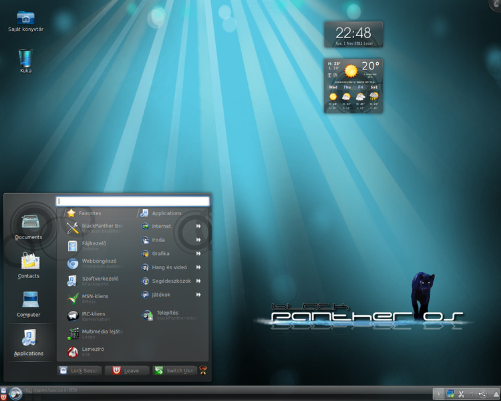Image resolution: width=501 pixels, height=401 pixels.
Task: Click the panel launcher menu button
Action: 15,394
